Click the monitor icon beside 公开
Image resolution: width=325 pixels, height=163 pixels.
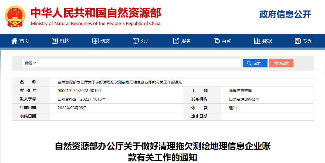click(136, 41)
